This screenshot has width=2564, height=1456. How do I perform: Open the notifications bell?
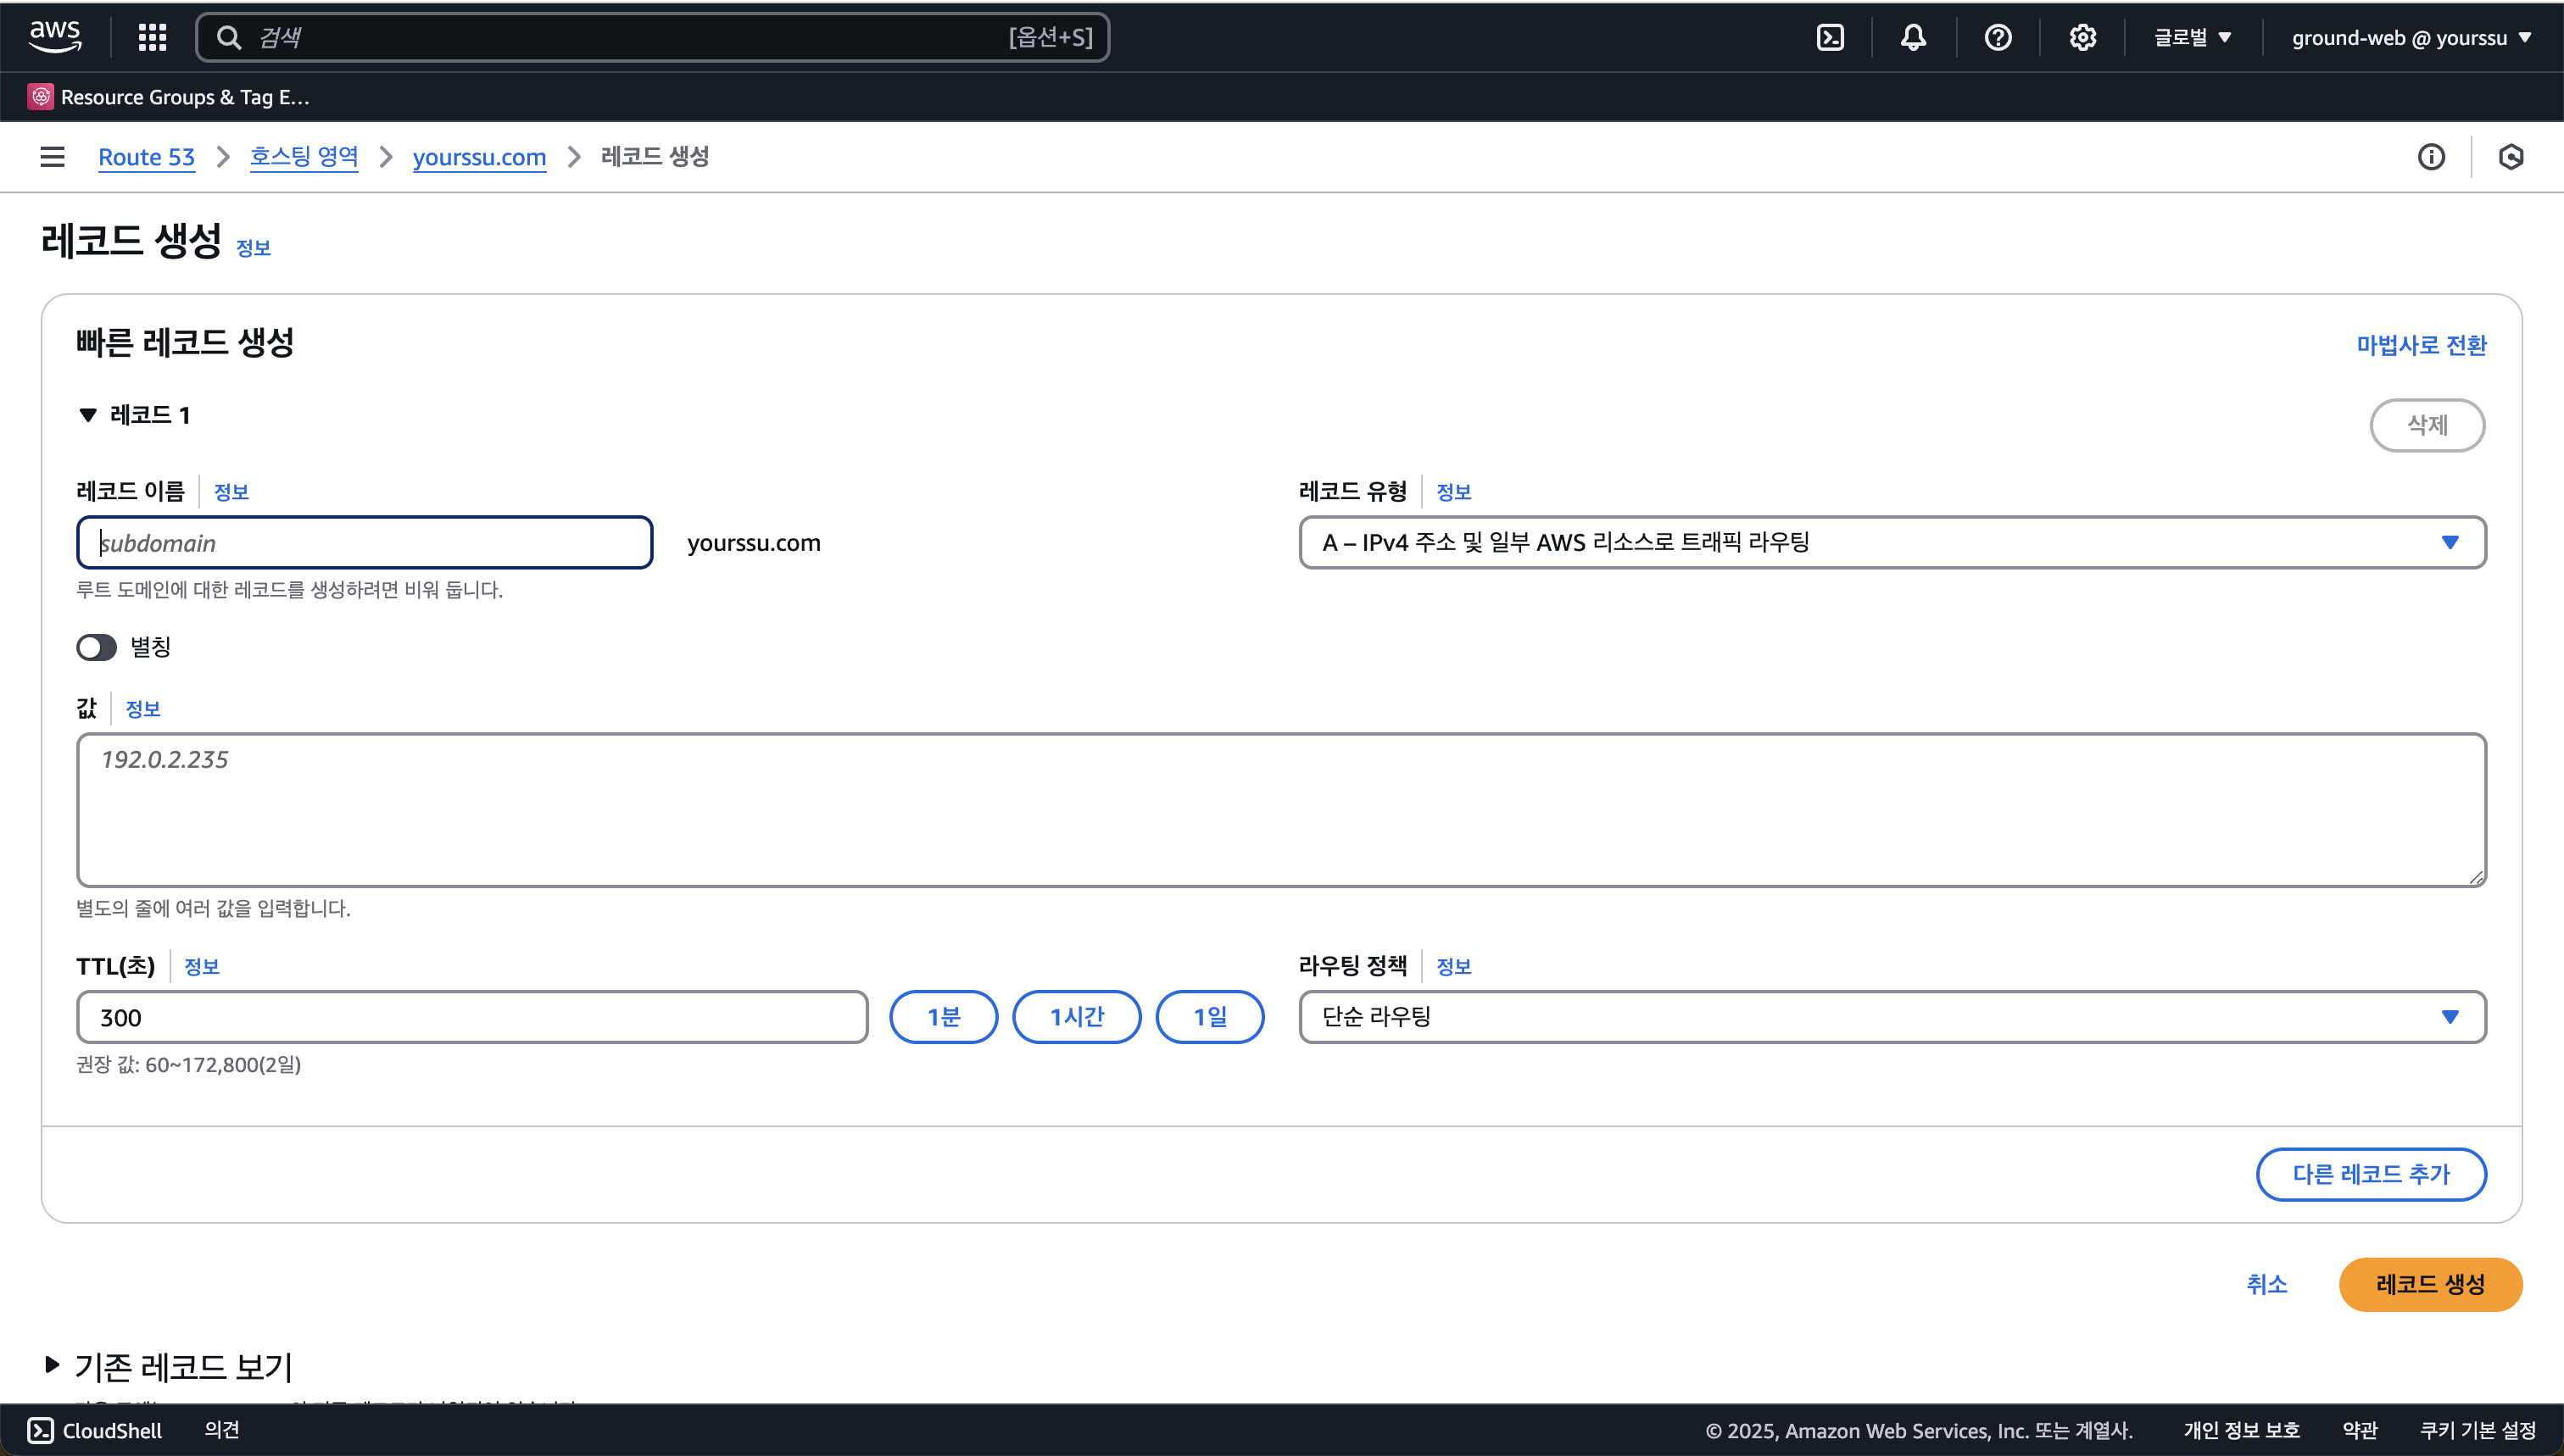point(1913,38)
